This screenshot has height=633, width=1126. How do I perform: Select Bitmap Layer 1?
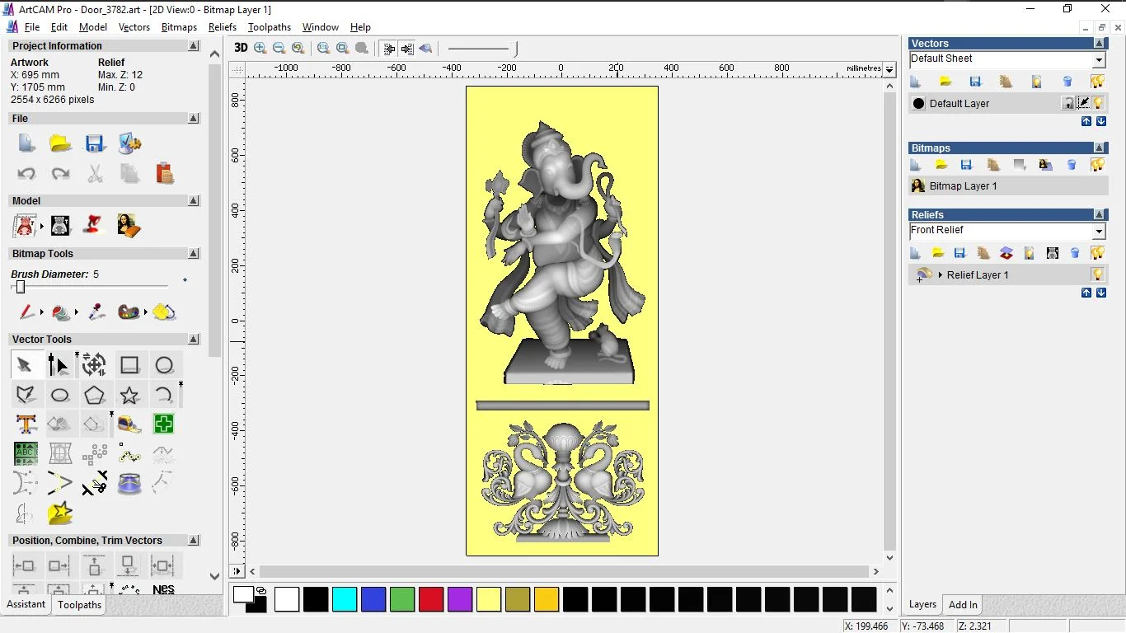coord(963,186)
